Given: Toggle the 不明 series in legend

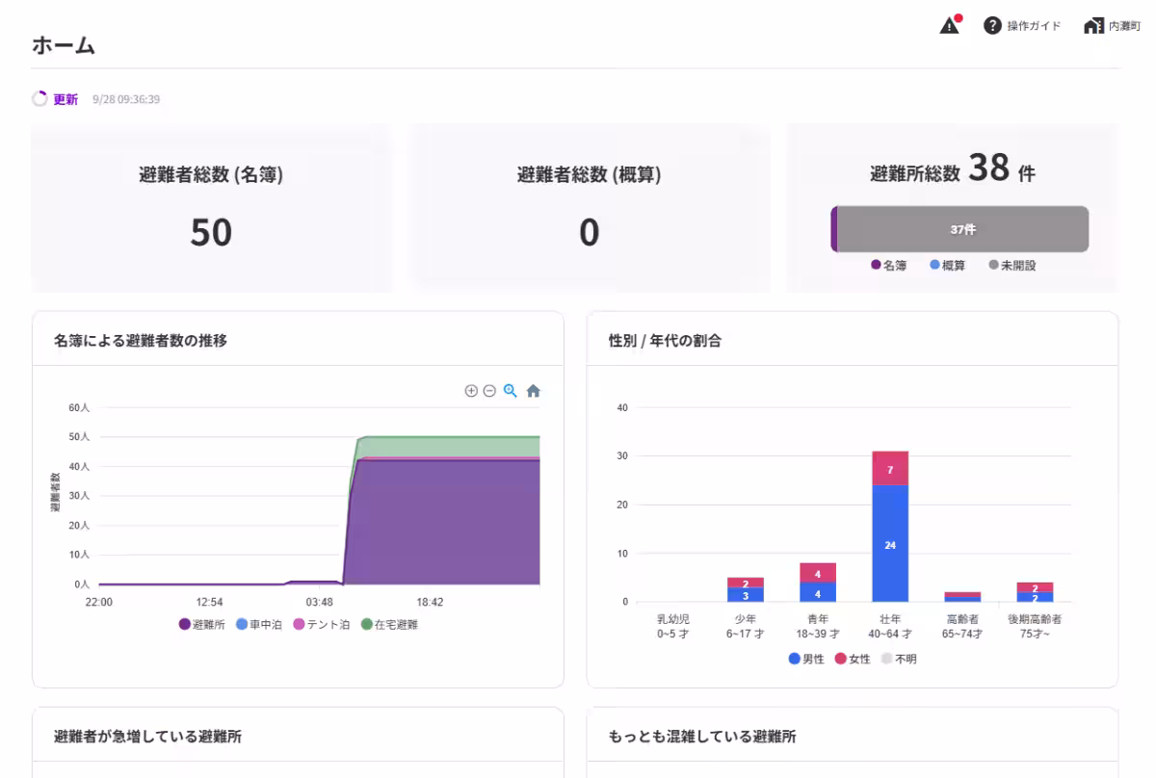Looking at the screenshot, I should coord(899,659).
